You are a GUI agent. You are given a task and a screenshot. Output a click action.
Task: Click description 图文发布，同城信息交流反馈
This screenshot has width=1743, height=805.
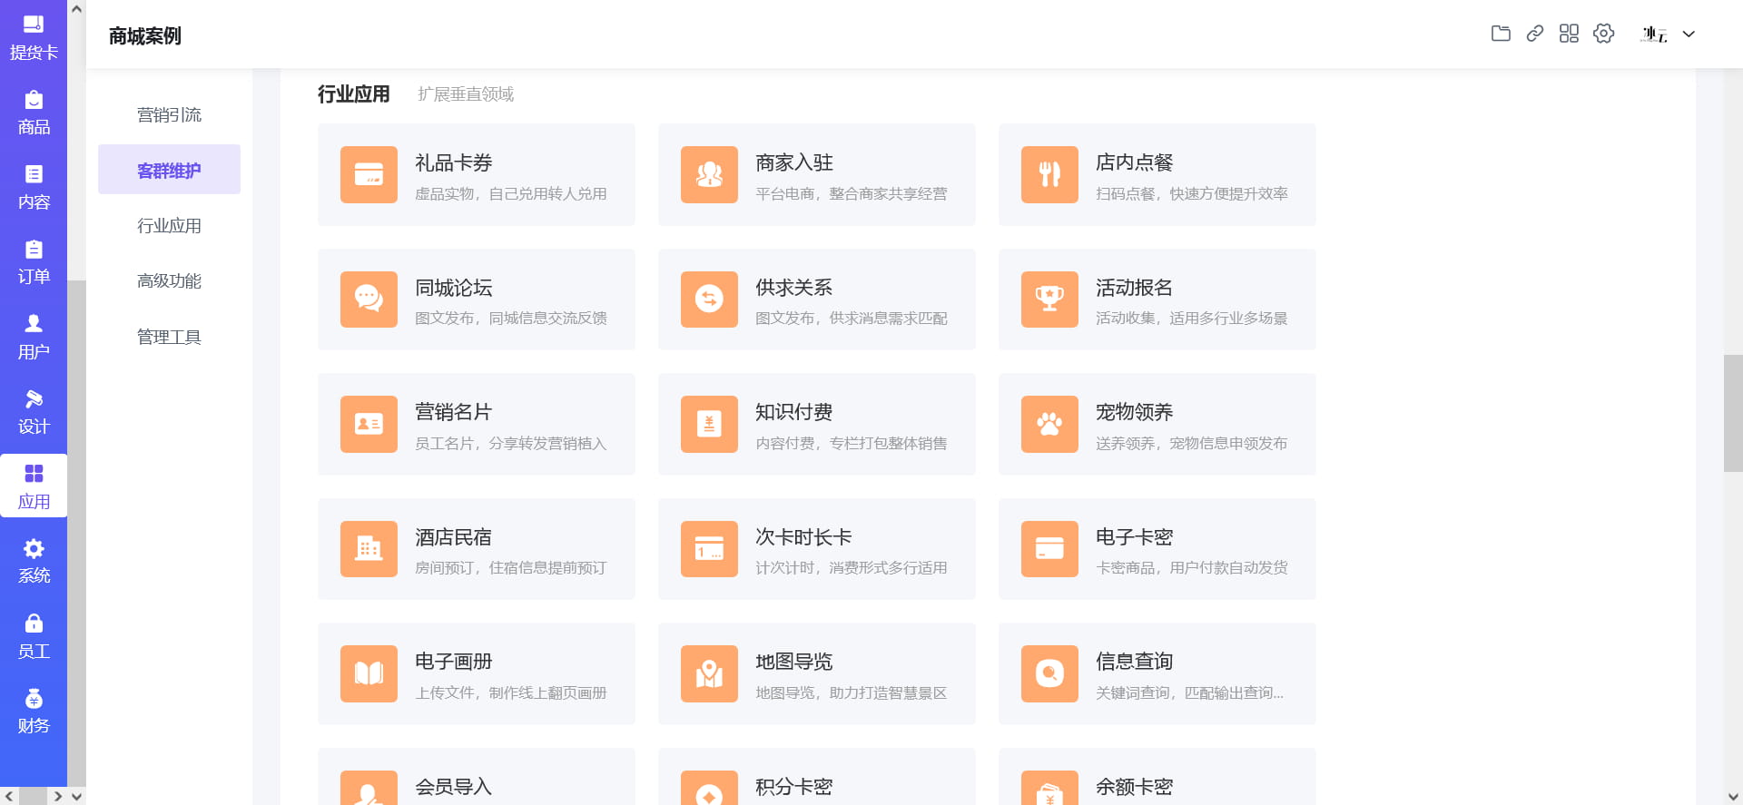[x=511, y=318]
